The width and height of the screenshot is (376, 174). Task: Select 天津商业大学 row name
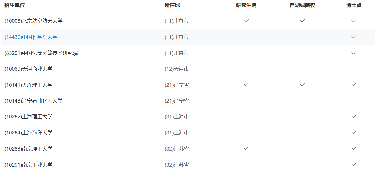point(29,69)
